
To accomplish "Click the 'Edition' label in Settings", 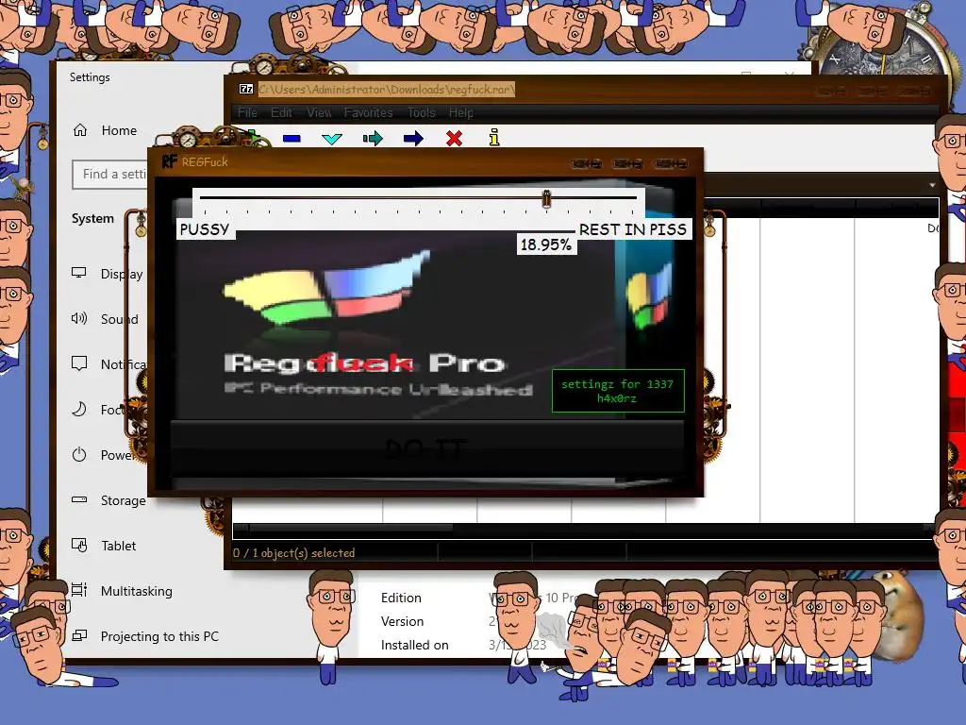I will 401,598.
